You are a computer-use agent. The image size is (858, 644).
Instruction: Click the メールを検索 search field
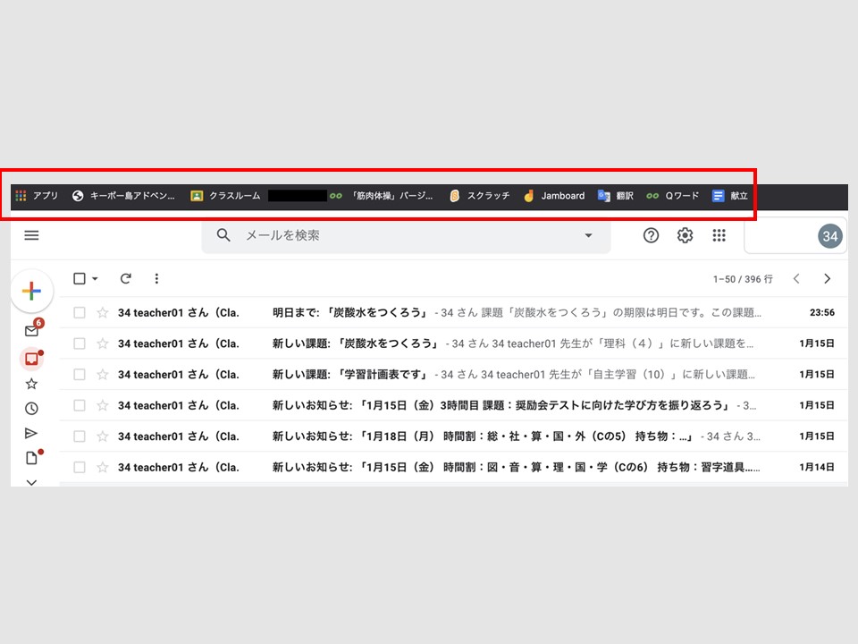coord(402,235)
